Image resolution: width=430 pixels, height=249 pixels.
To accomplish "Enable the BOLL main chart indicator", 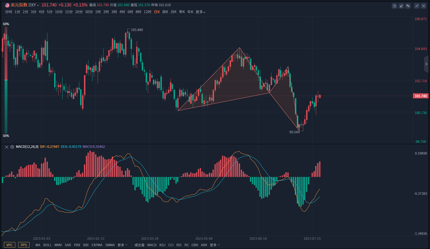I will click(47, 245).
